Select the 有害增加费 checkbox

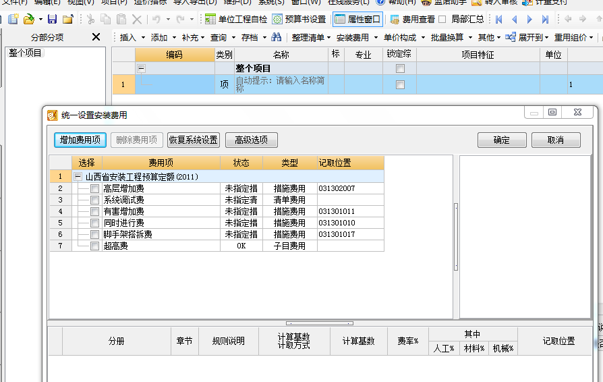click(x=94, y=211)
